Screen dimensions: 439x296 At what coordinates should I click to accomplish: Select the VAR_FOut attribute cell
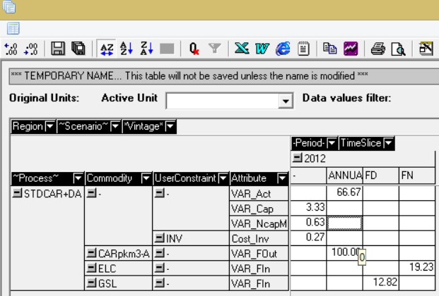coord(259,254)
